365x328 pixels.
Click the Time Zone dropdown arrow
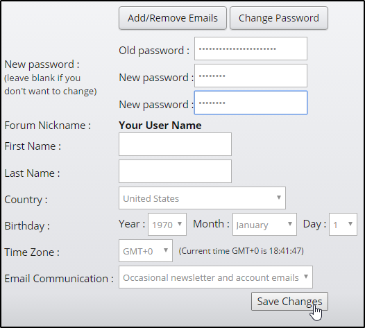166,250
